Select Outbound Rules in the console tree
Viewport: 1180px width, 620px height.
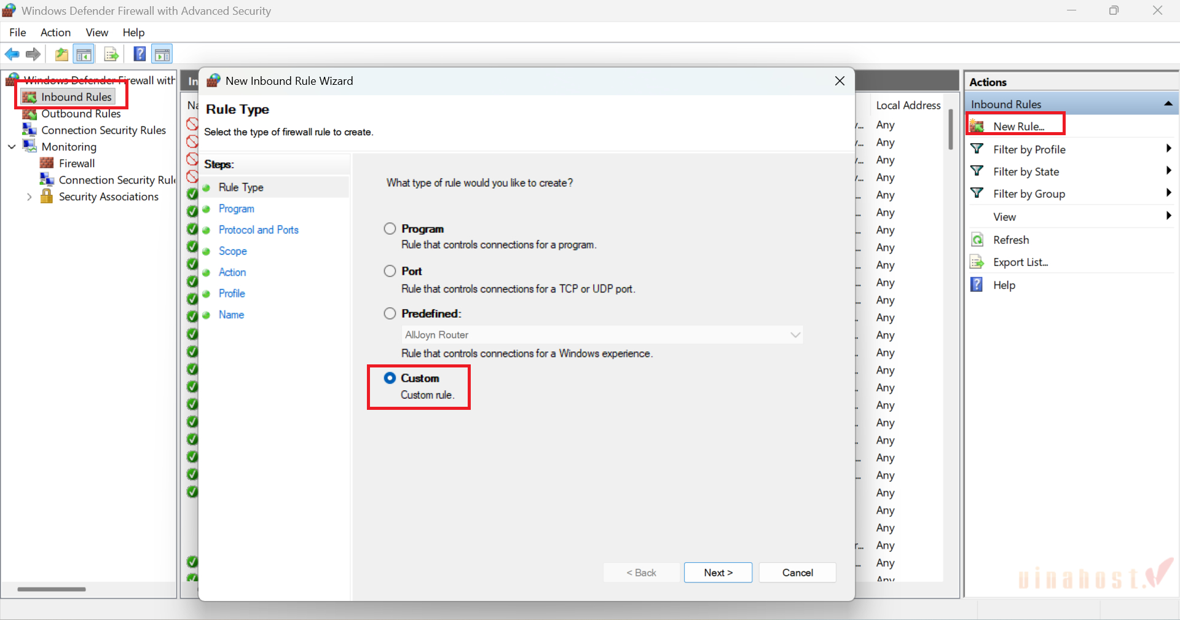click(81, 114)
